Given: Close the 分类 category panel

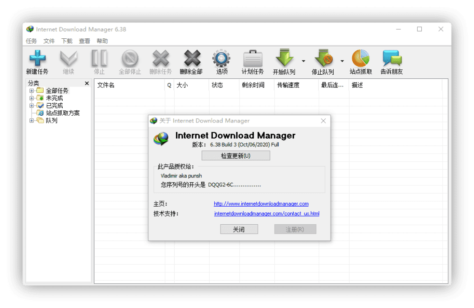Looking at the screenshot, I should click(87, 83).
